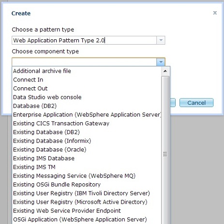Select Existing Database (DB2)

(87, 132)
